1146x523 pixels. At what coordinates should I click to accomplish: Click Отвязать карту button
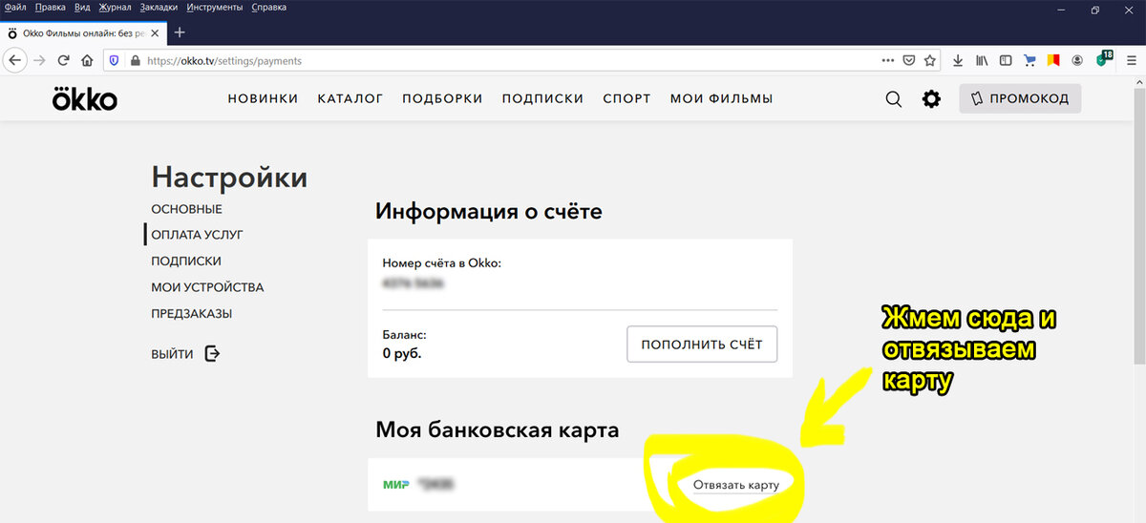(x=735, y=485)
